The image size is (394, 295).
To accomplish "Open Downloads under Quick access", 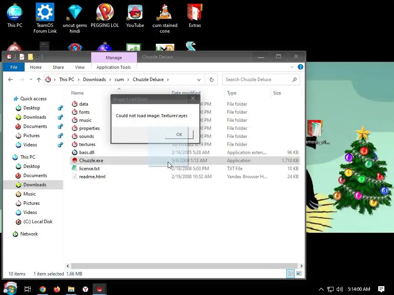I will [x=35, y=117].
